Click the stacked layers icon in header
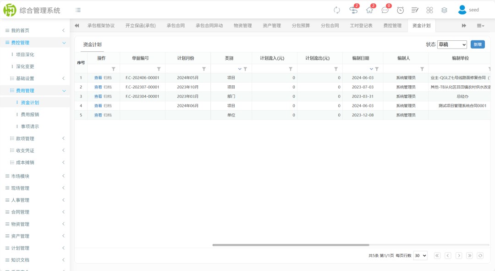This screenshot has height=271, width=495. [x=444, y=10]
